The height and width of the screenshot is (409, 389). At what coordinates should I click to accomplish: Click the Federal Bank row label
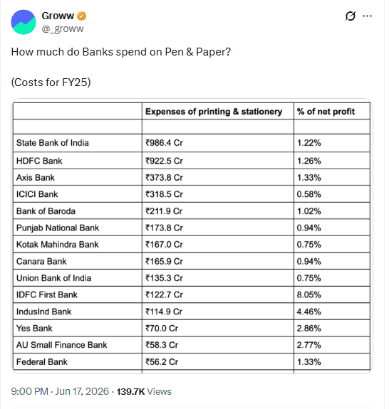coord(42,362)
